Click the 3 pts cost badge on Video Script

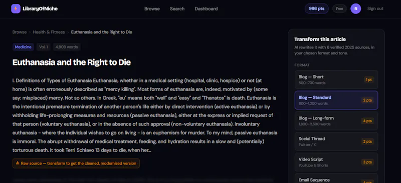[367, 162]
